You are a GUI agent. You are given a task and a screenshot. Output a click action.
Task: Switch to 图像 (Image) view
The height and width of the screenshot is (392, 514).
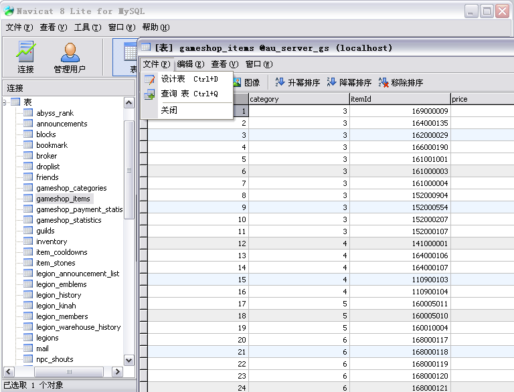(x=247, y=82)
